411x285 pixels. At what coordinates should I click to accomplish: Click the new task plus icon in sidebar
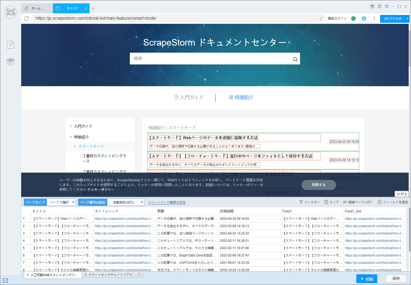10,45
